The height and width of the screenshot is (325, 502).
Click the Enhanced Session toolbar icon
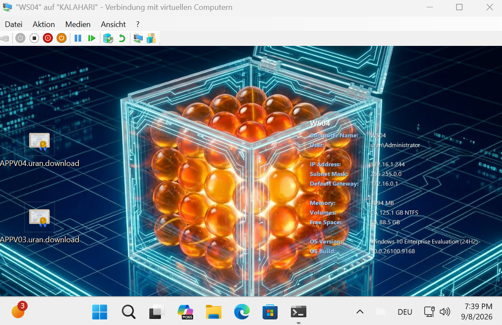[138, 39]
